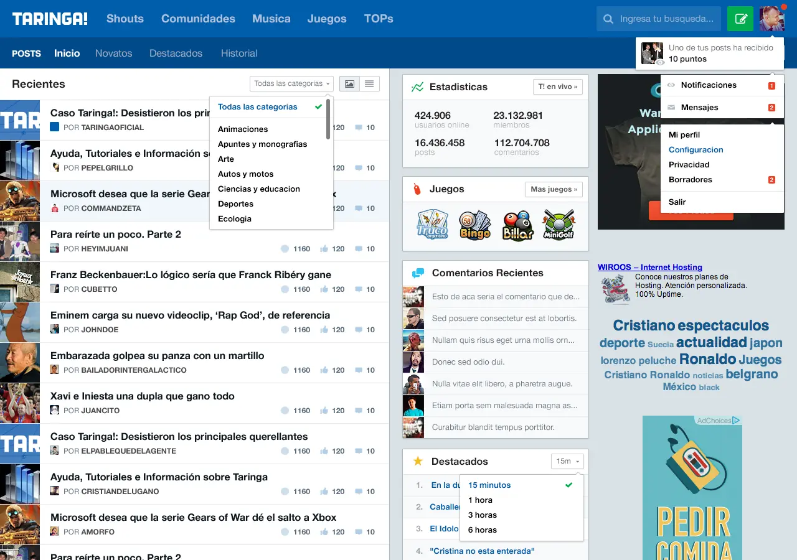Launch the Bingo game icon
The width and height of the screenshot is (797, 560).
click(x=475, y=225)
